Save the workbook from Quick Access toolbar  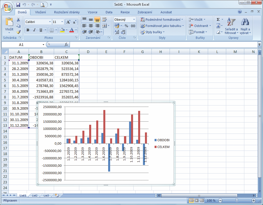[x=18, y=5]
